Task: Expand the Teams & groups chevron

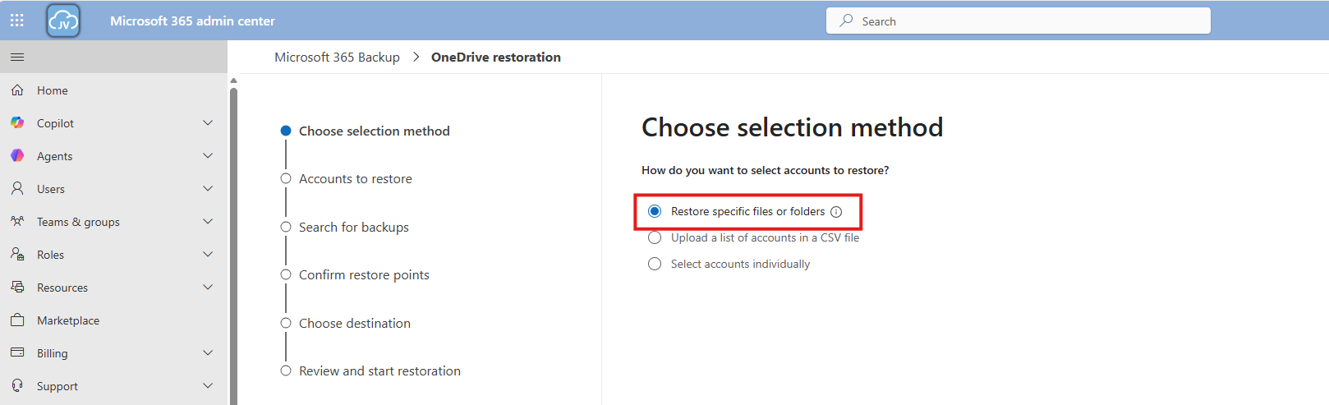Action: click(x=208, y=222)
